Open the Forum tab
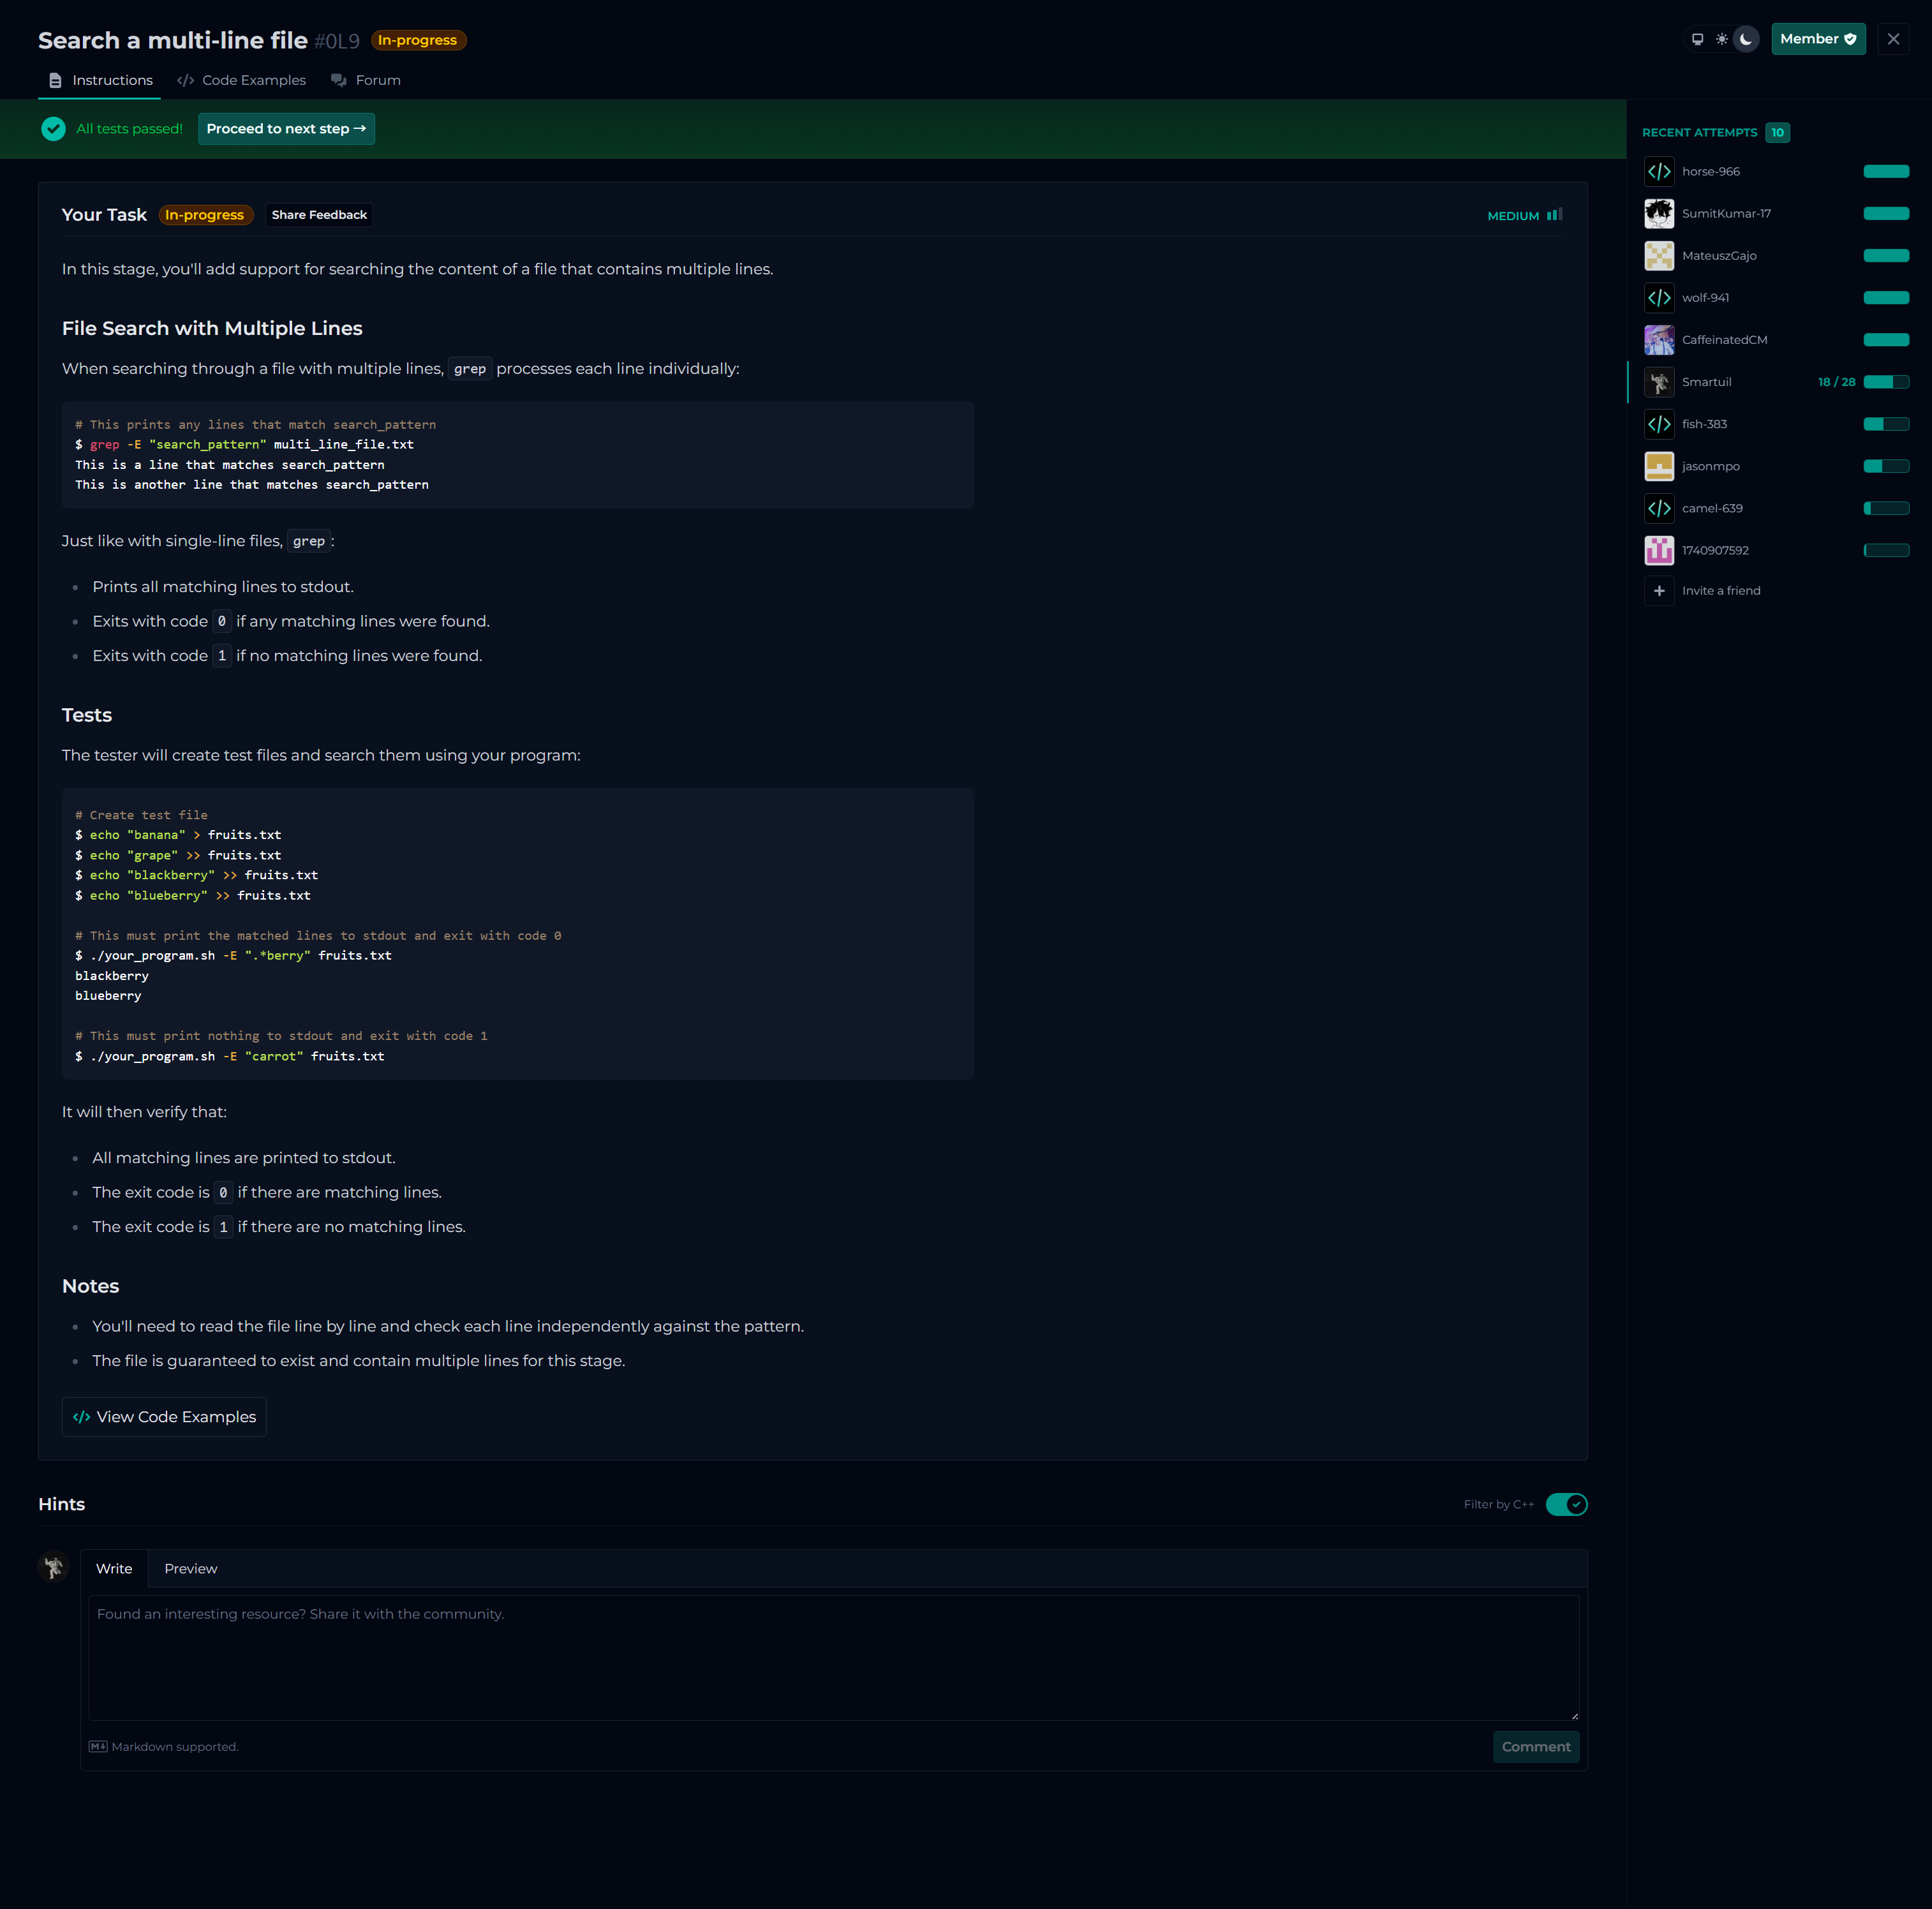 (366, 80)
